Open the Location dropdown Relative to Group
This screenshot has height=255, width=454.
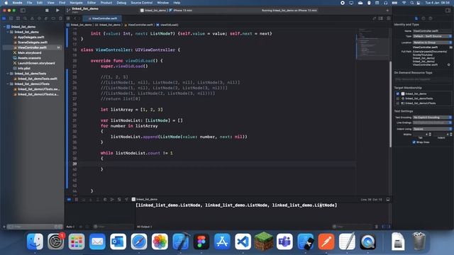(x=432, y=42)
